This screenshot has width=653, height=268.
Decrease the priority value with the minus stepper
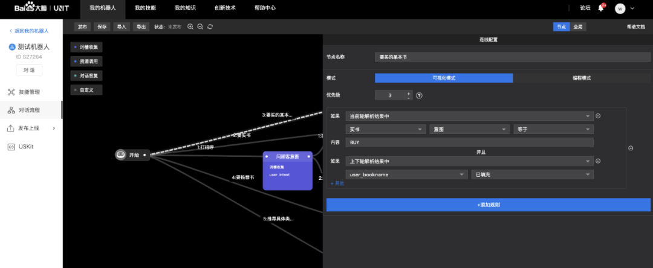(409, 98)
